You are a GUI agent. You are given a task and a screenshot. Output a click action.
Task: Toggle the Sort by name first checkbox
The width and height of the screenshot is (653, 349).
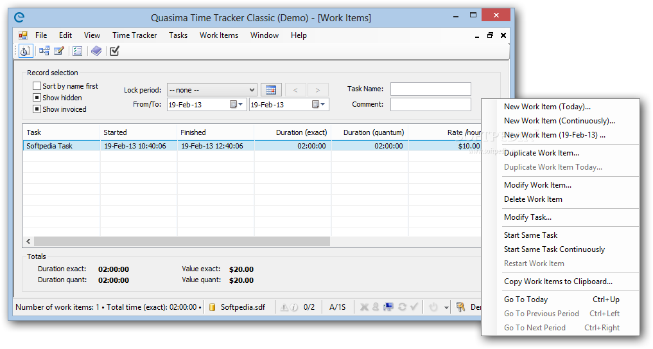pyautogui.click(x=37, y=86)
